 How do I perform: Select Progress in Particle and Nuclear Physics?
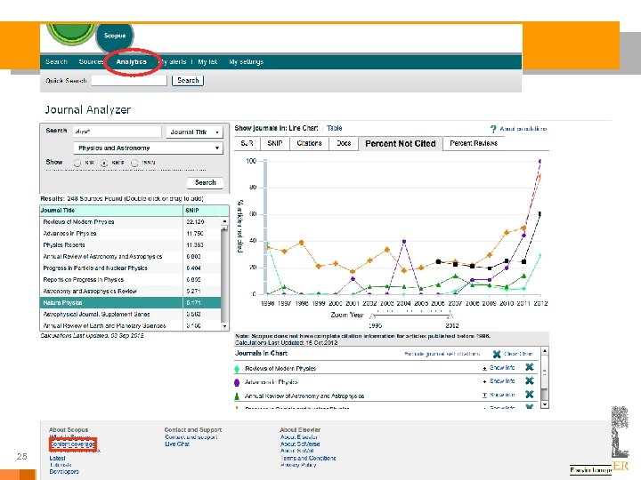tap(131, 268)
